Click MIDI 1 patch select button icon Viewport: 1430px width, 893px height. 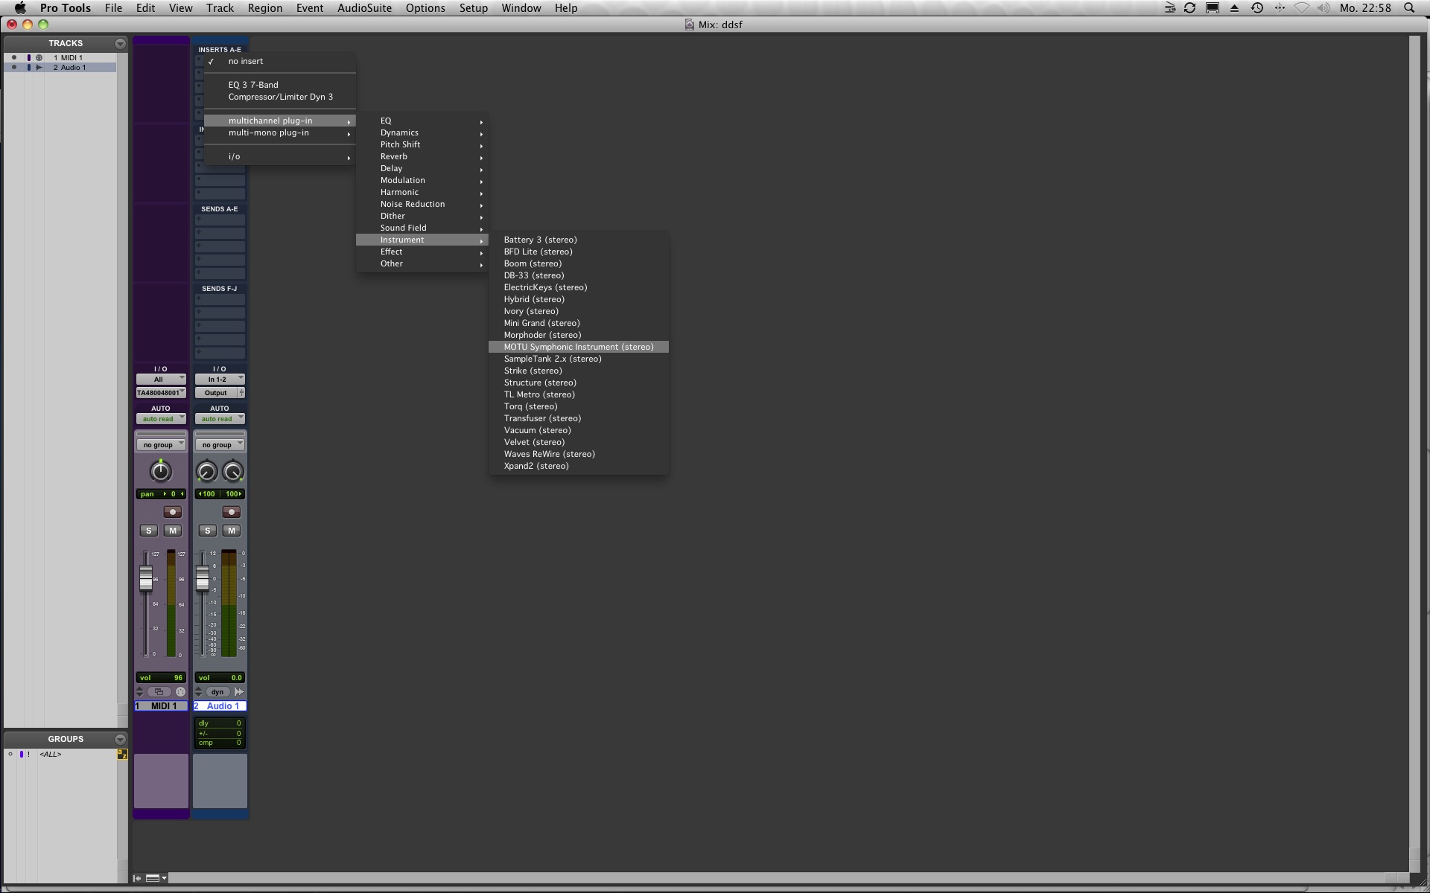[159, 692]
